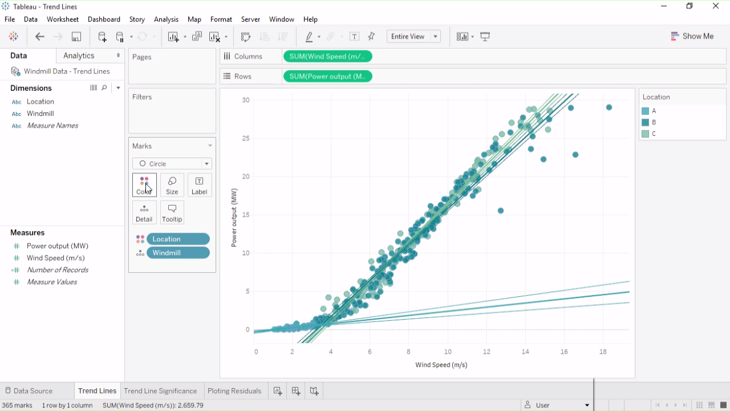
Task: Click the Tableau start page logo icon
Action: [x=14, y=37]
